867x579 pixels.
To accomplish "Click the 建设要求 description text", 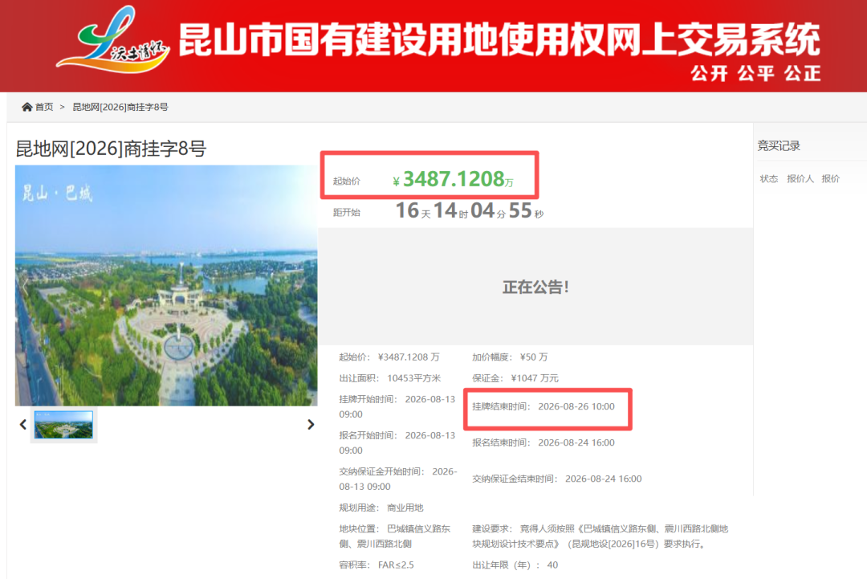I will coord(600,536).
